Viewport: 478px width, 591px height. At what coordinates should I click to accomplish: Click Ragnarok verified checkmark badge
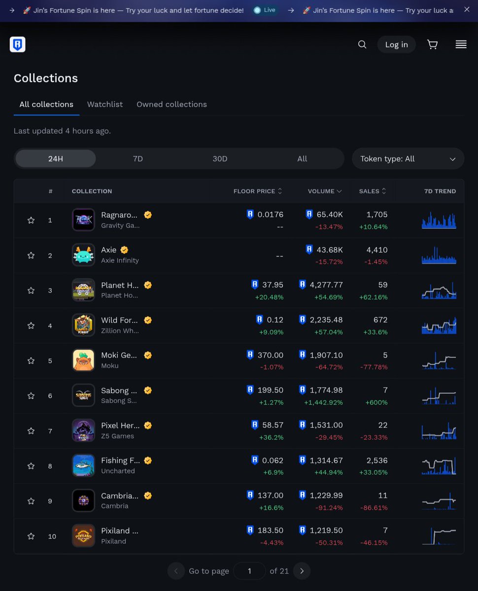tap(148, 215)
